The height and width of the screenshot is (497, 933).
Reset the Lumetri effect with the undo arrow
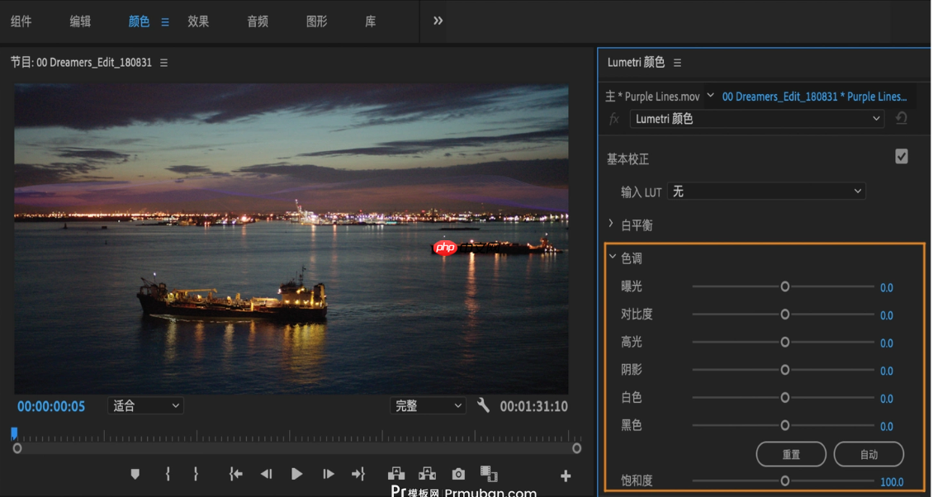[x=902, y=119]
